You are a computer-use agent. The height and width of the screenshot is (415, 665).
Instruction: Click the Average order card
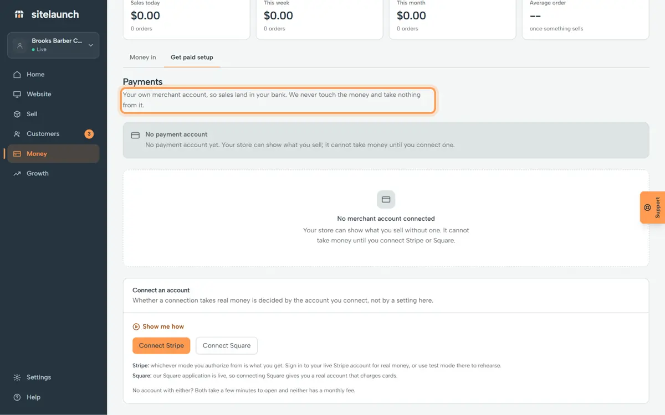click(x=585, y=19)
